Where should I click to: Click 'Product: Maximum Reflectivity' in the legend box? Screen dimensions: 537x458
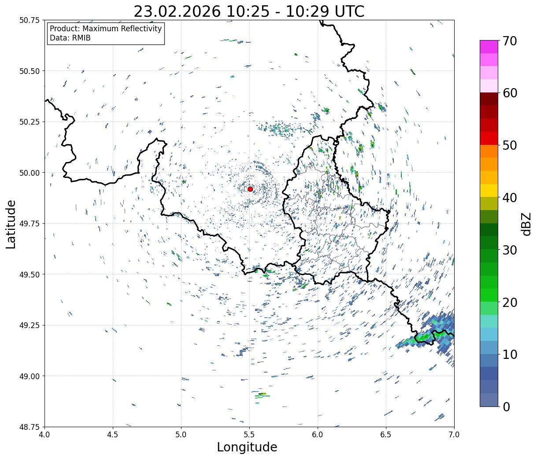[x=106, y=29]
